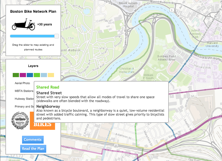Click the orange Boston Bikes logo
This screenshot has width=222, height=161.
tap(42, 126)
